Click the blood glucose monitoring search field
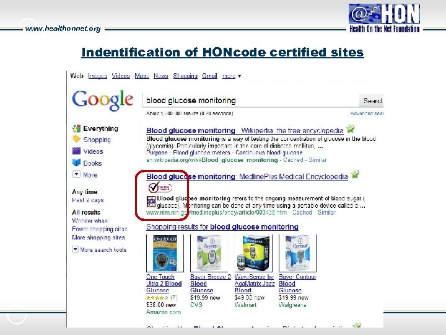Screen dimensions: 446x335 [251, 100]
